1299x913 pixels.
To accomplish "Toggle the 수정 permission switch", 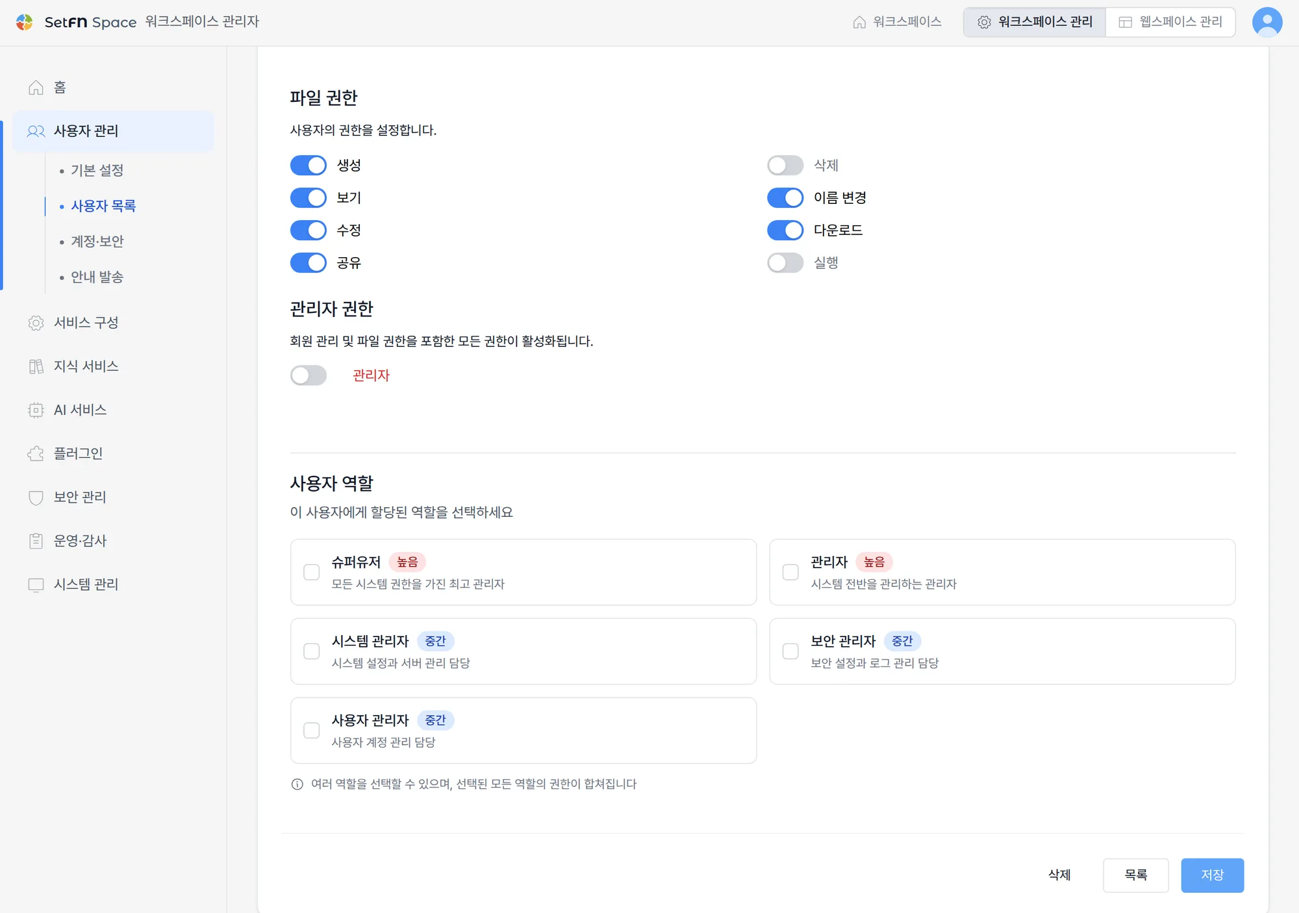I will click(309, 231).
